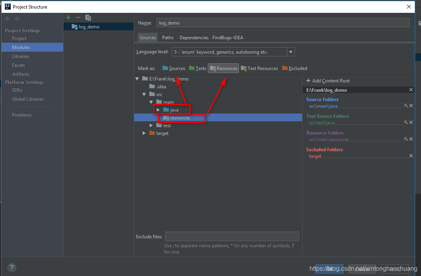
Task: Mark selected folder as Tests
Action: 198,68
